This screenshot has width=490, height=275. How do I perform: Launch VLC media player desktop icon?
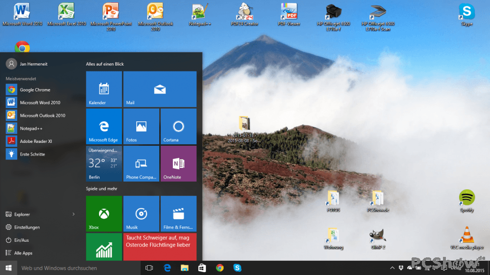[x=466, y=238]
